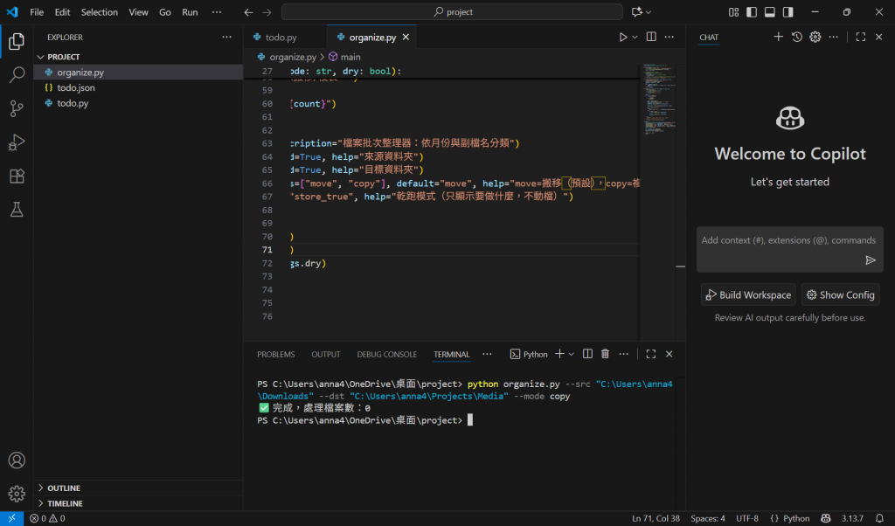The image size is (895, 526).
Task: Open the dropdown beside the Run button
Action: click(635, 38)
